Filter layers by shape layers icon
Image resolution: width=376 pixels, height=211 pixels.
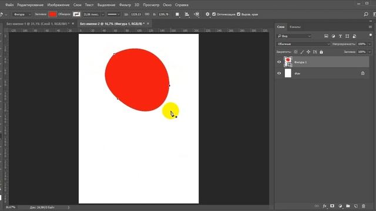pyautogui.click(x=347, y=36)
